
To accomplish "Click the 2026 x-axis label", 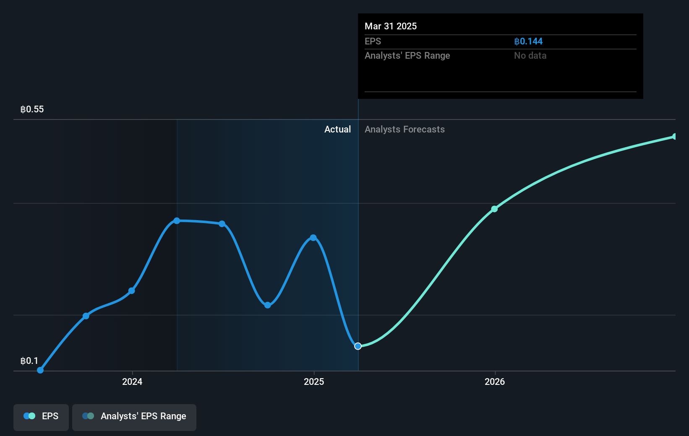I will [x=495, y=381].
